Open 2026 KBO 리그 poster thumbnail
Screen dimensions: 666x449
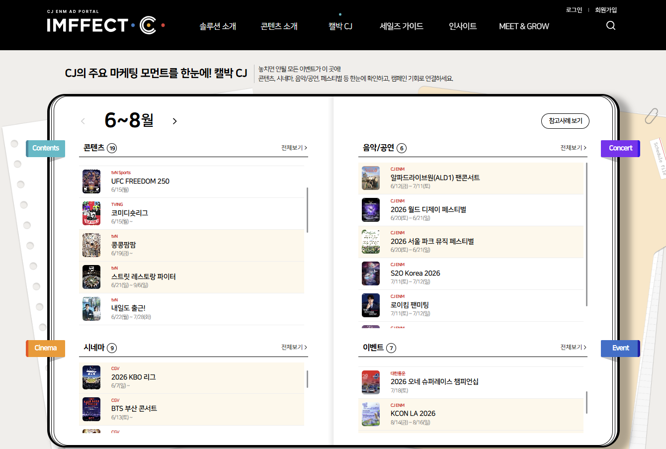point(91,377)
